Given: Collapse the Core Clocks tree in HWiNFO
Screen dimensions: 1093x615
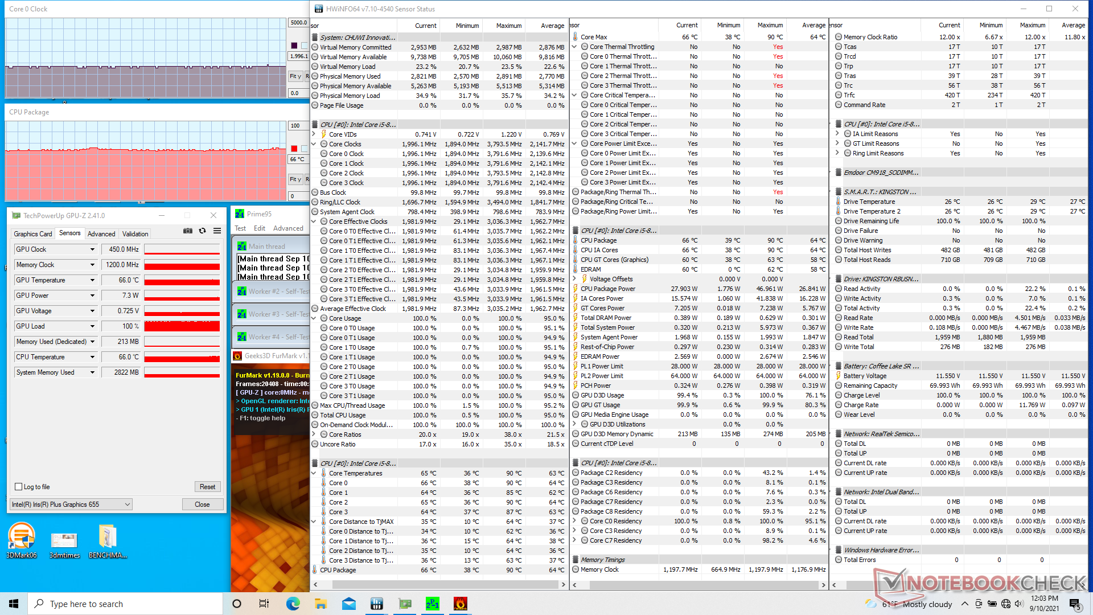Looking at the screenshot, I should pyautogui.click(x=314, y=144).
